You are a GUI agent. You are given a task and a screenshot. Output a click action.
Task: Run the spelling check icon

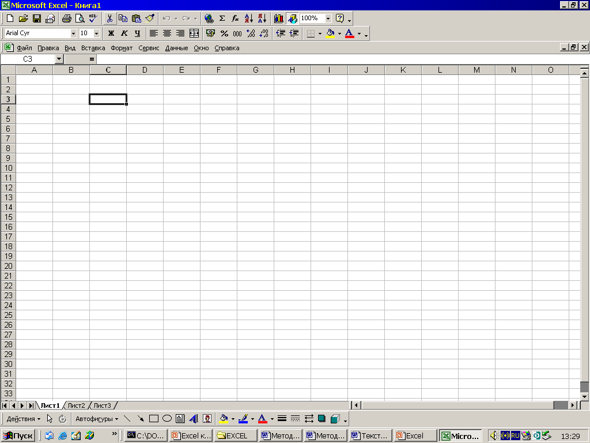(x=93, y=18)
